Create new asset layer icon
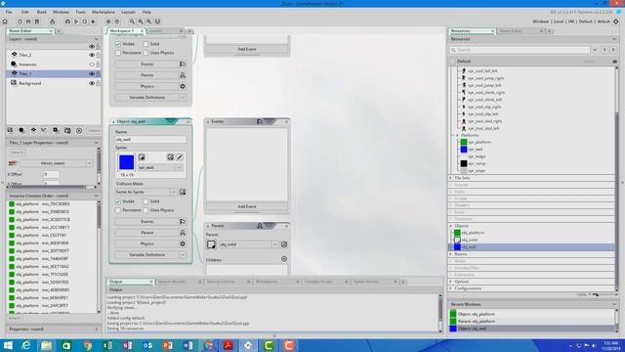The width and height of the screenshot is (625, 352). coord(56,130)
